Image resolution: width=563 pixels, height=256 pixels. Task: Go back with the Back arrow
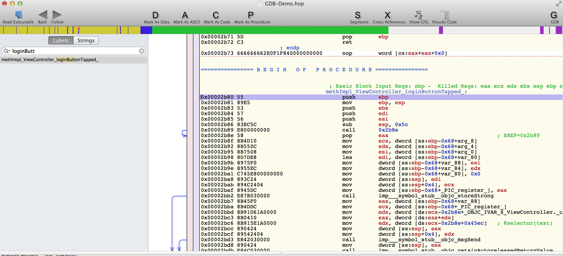[43, 15]
